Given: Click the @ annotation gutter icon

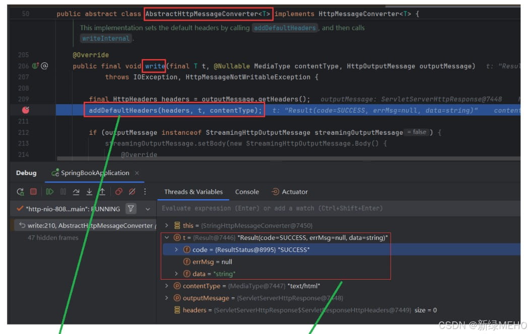Looking at the screenshot, I should click(x=44, y=66).
